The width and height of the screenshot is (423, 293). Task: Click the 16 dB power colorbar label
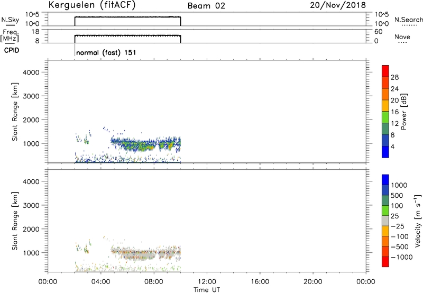[394, 112]
